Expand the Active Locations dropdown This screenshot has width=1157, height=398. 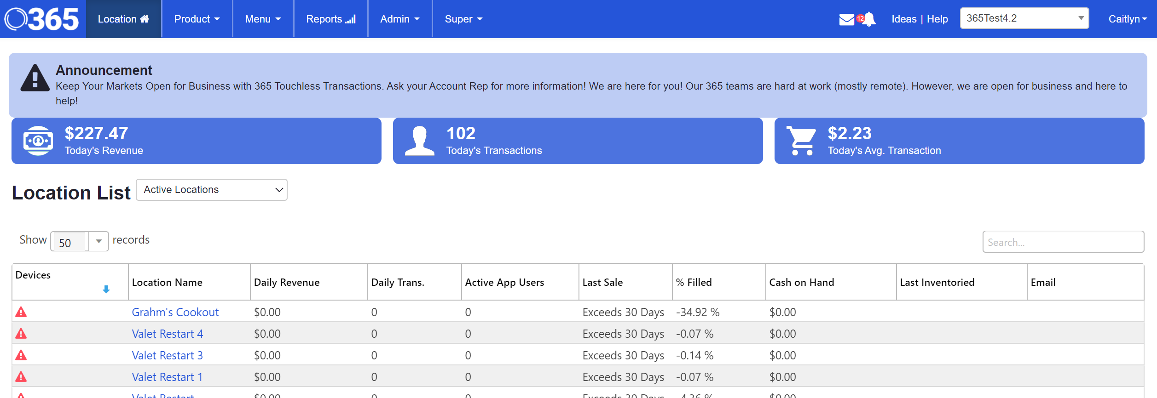tap(212, 190)
